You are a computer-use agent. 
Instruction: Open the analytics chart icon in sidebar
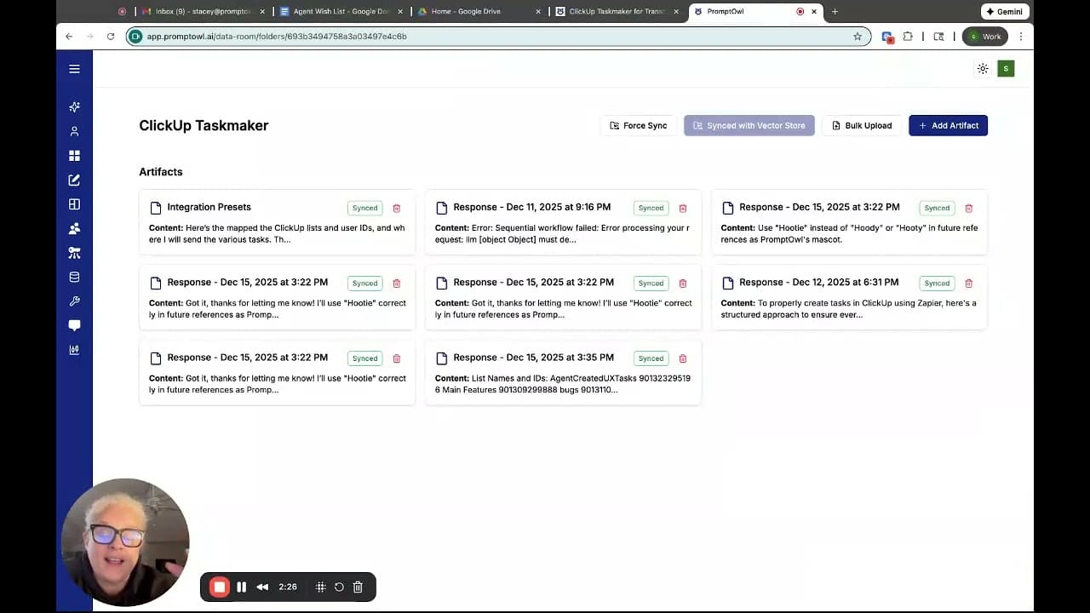point(74,349)
